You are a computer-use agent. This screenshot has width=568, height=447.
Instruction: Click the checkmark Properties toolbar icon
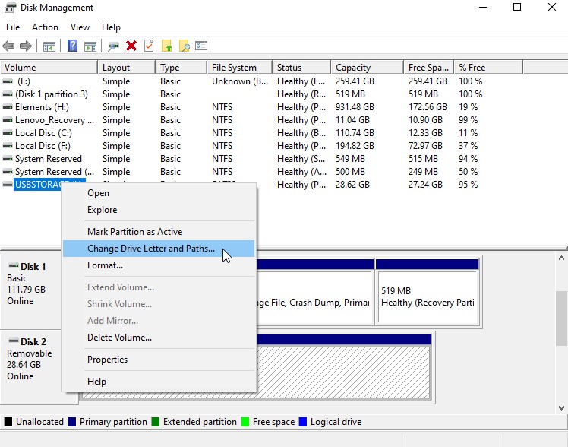tap(149, 46)
